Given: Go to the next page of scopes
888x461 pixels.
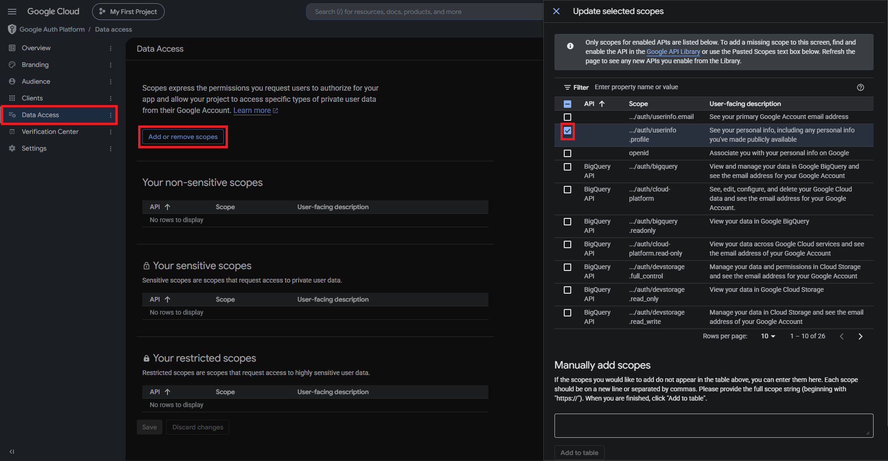Looking at the screenshot, I should (x=861, y=336).
